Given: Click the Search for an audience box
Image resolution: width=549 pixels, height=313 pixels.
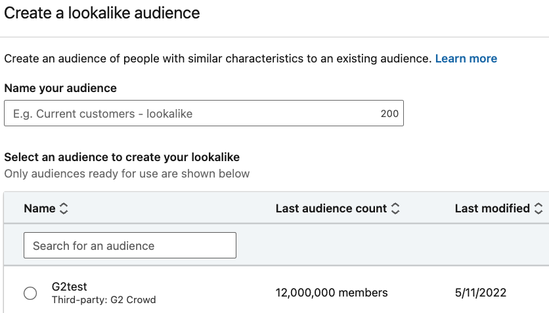Looking at the screenshot, I should 130,245.
